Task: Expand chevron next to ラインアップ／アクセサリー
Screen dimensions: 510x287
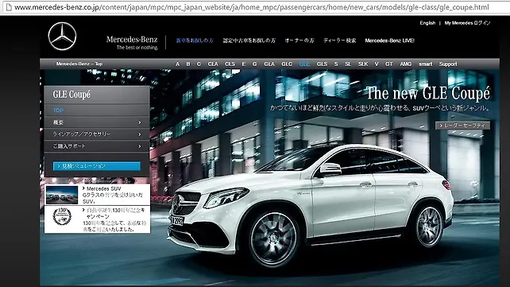Action: tap(140, 134)
